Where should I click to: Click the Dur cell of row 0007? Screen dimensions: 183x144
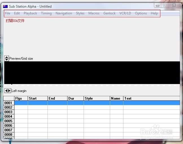(75, 130)
